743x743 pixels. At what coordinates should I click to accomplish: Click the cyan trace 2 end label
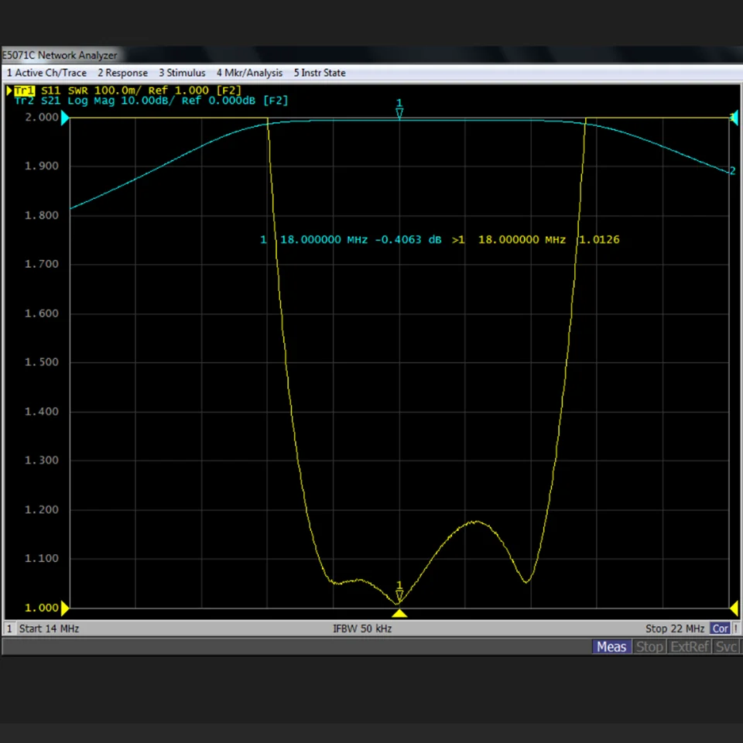coord(733,170)
